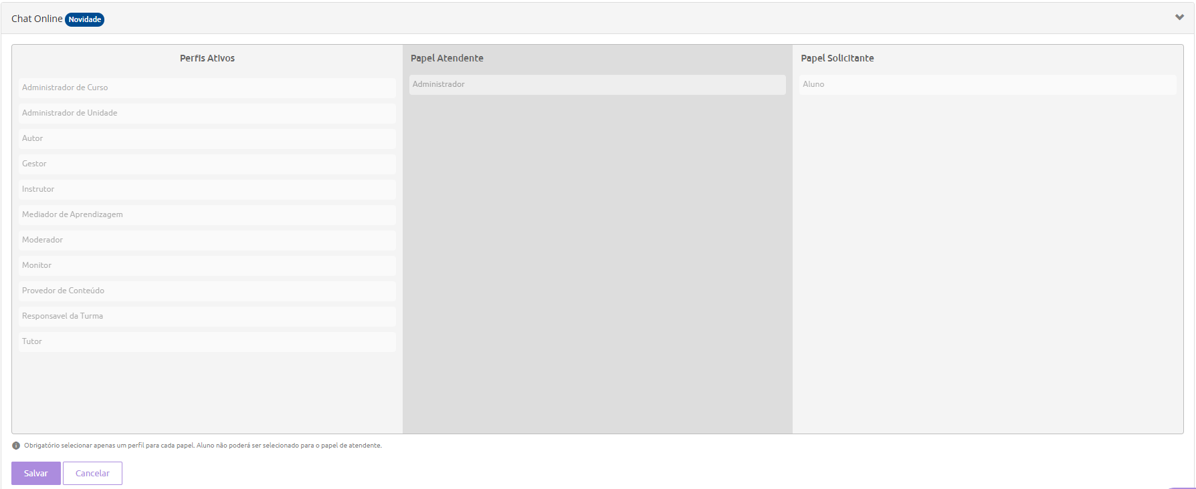Select the Instrutor profile
Screen dimensions: 1196x489
pos(207,189)
